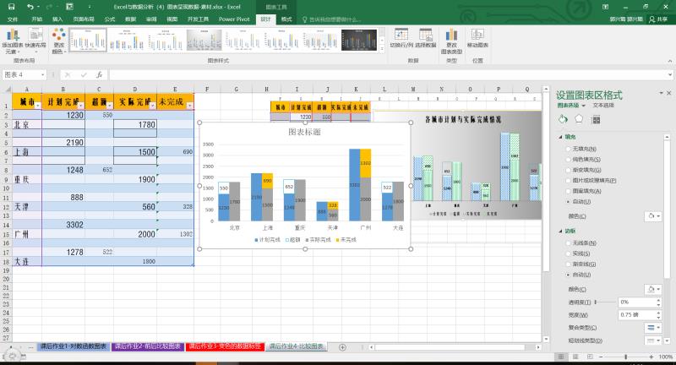Viewport: 676px width, 365px height.
Task: Switch to the Format (格式) chart tools tab
Action: (286, 19)
